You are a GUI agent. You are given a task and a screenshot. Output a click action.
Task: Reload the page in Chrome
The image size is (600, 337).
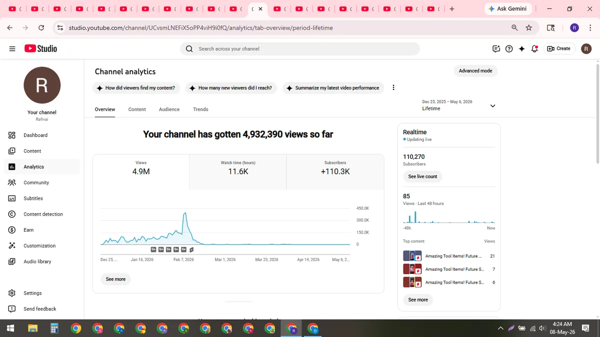[41, 28]
